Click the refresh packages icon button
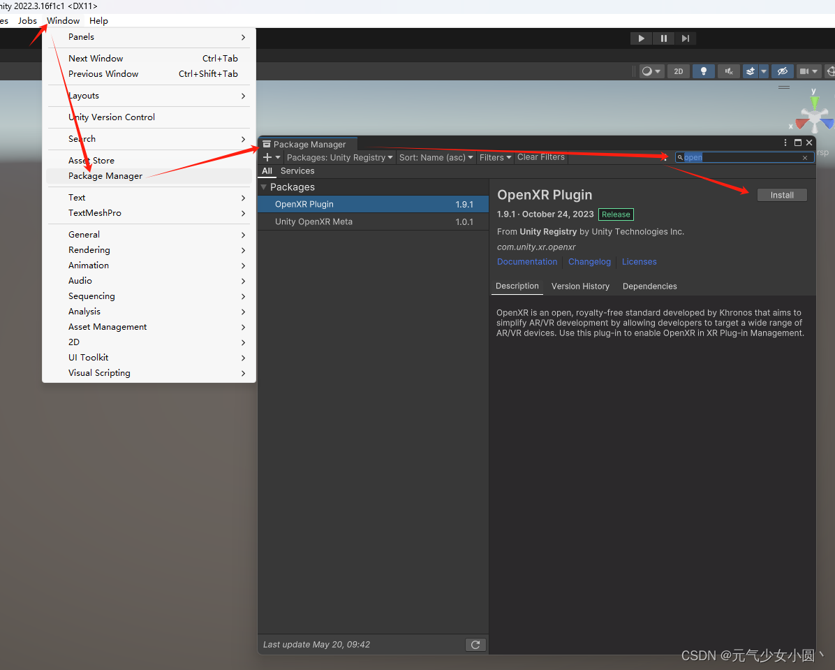Screen dimensions: 835x670 coord(475,645)
